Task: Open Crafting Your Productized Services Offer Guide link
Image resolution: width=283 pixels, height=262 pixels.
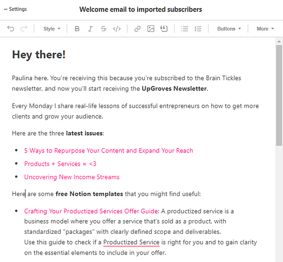Action: 91,211
